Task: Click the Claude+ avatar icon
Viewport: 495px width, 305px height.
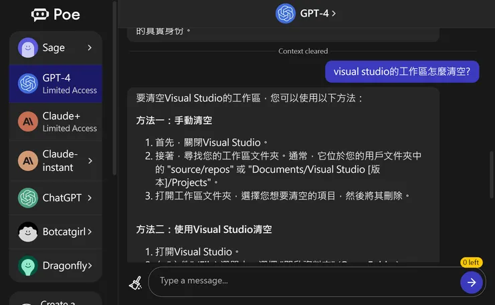Action: pyautogui.click(x=28, y=121)
